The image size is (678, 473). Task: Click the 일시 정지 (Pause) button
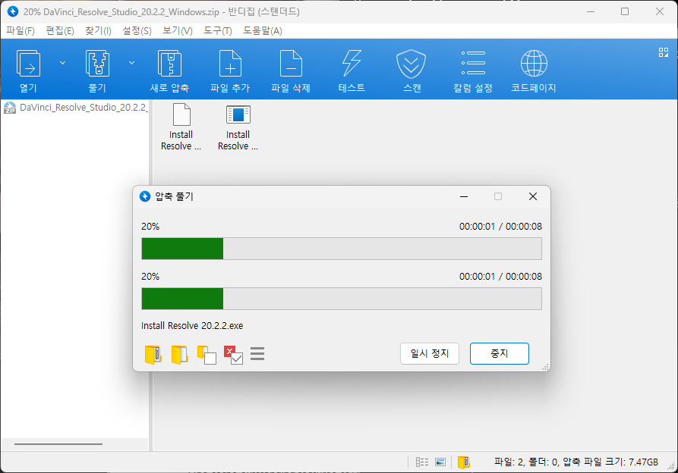430,353
